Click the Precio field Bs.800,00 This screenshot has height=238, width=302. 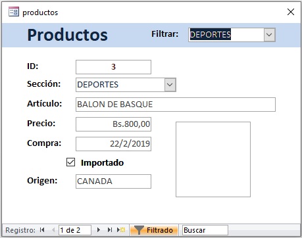point(113,124)
